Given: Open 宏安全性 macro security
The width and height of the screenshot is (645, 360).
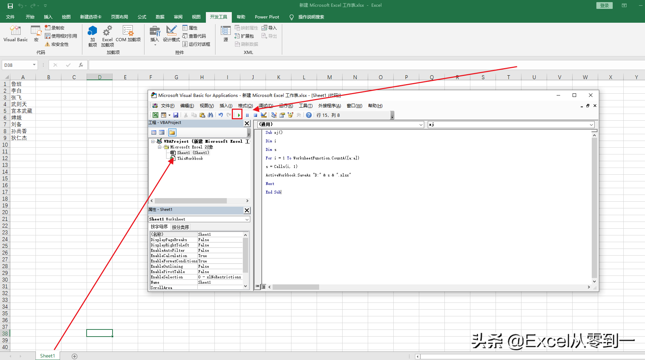Looking at the screenshot, I should tap(57, 44).
